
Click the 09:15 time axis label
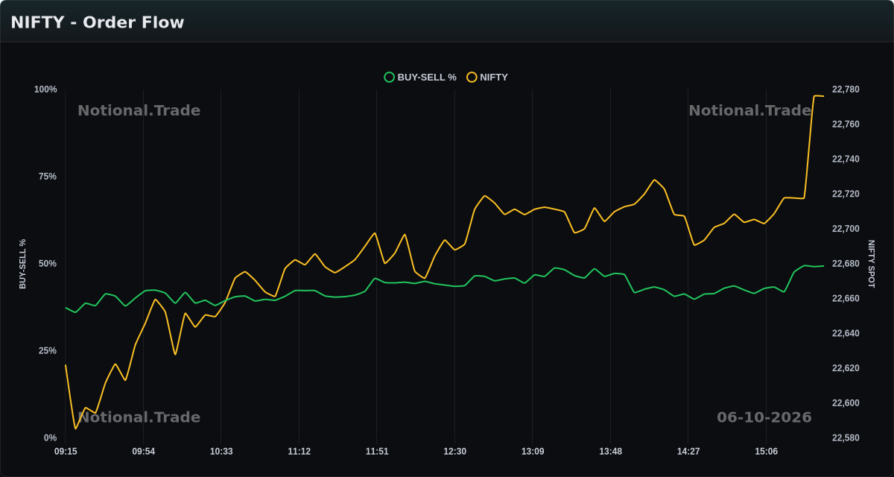pos(66,452)
